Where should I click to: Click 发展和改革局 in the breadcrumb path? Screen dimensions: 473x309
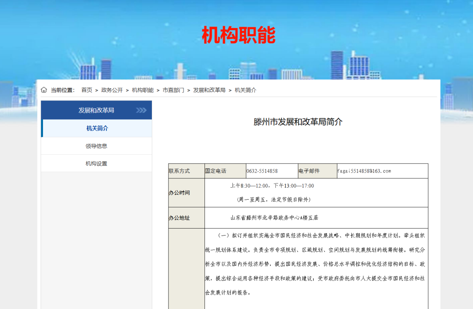(209, 90)
